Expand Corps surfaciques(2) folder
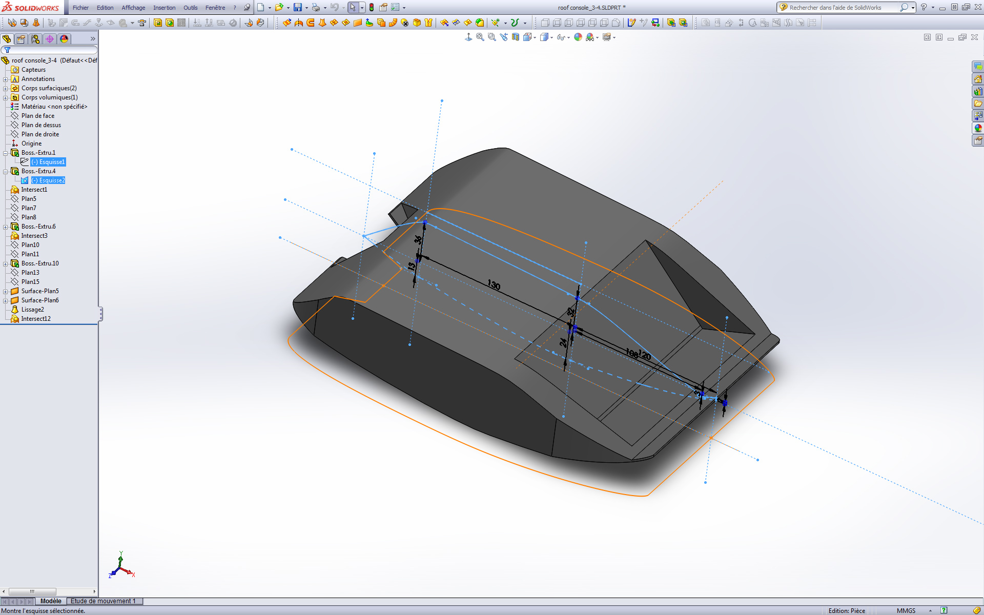 pos(6,88)
